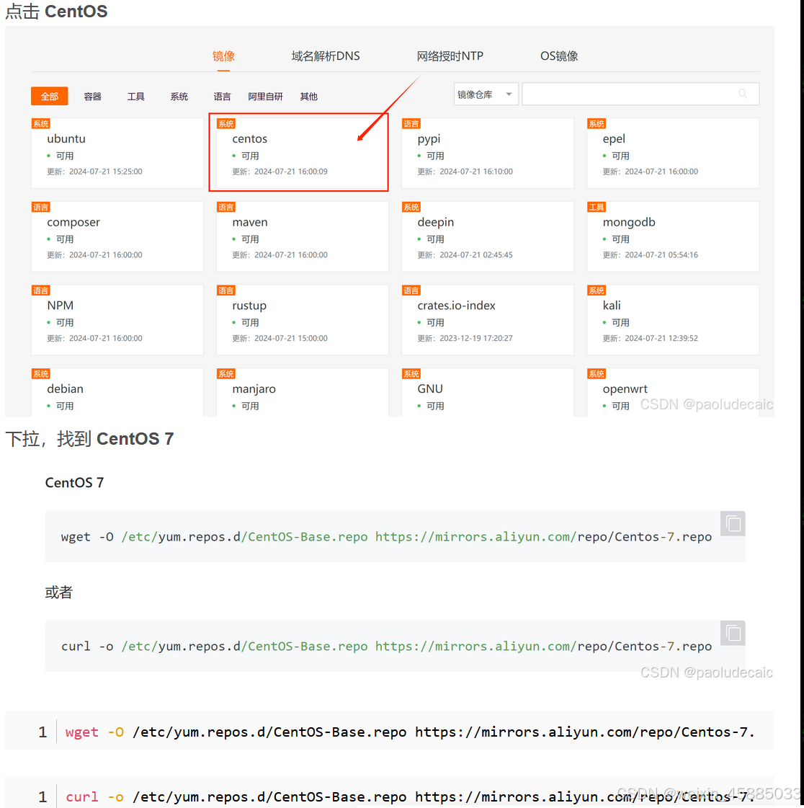804x808 pixels.
Task: Click the wget command in the grey code box
Action: click(x=386, y=537)
